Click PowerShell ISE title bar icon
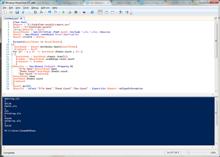Viewport: 220px width, 157px height. click(3, 2)
